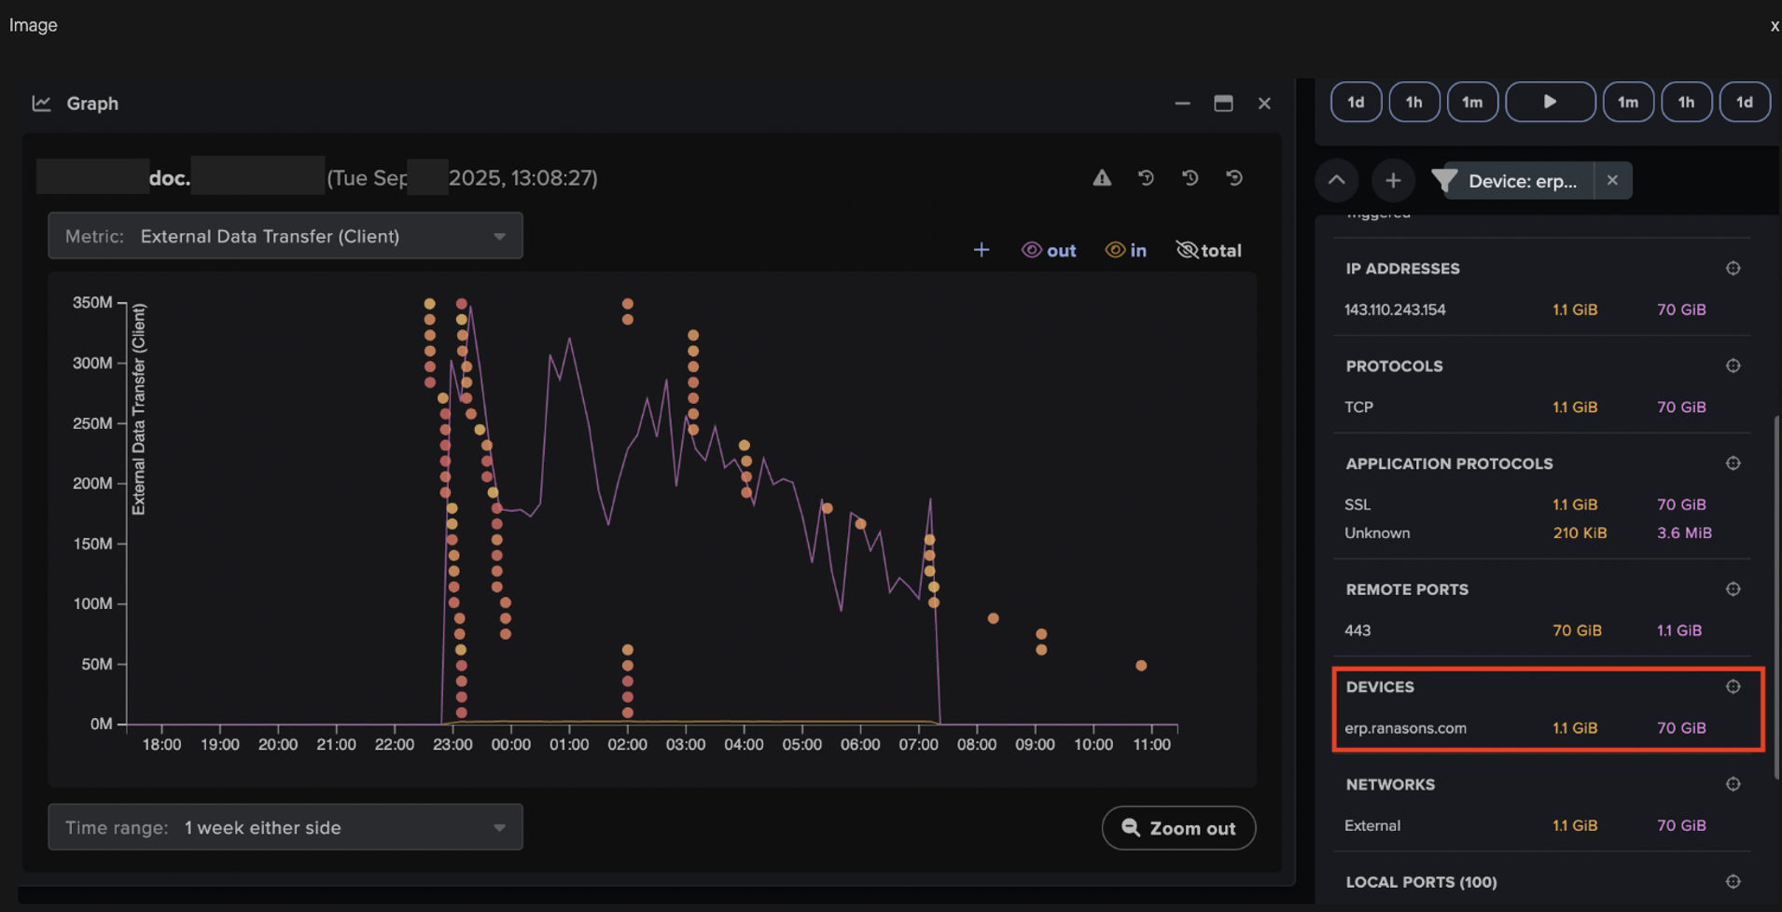Click the Zoom out button
1782x912 pixels.
(1178, 828)
